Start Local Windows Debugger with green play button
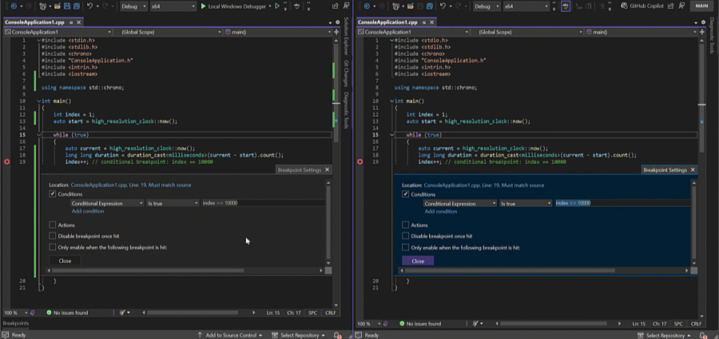Screen dimensions: 719x339 (202, 6)
